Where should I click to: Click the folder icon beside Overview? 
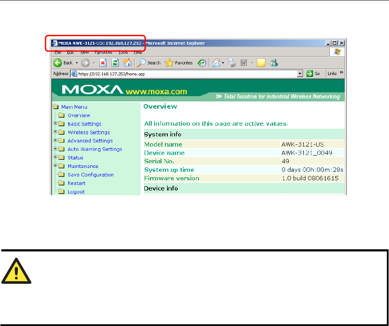[61, 115]
